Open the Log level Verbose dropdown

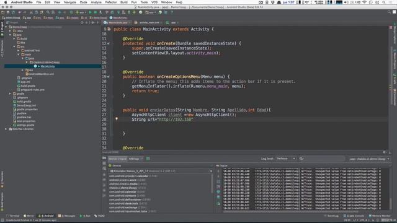click(x=285, y=159)
